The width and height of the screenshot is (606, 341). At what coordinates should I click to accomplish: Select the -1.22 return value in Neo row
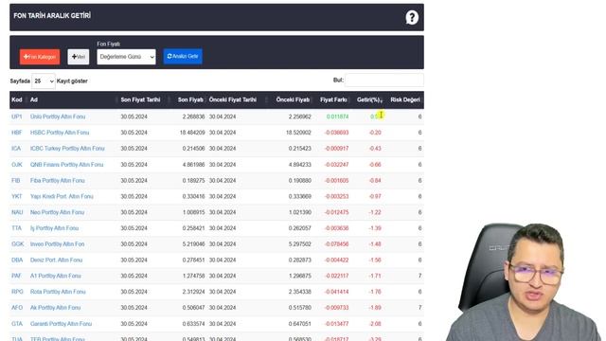(x=375, y=212)
